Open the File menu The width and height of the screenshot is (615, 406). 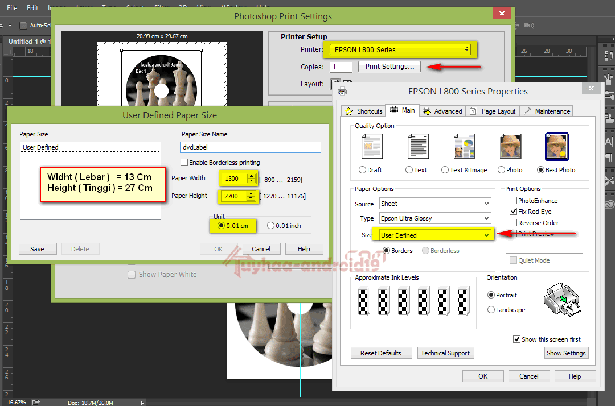[x=12, y=8]
